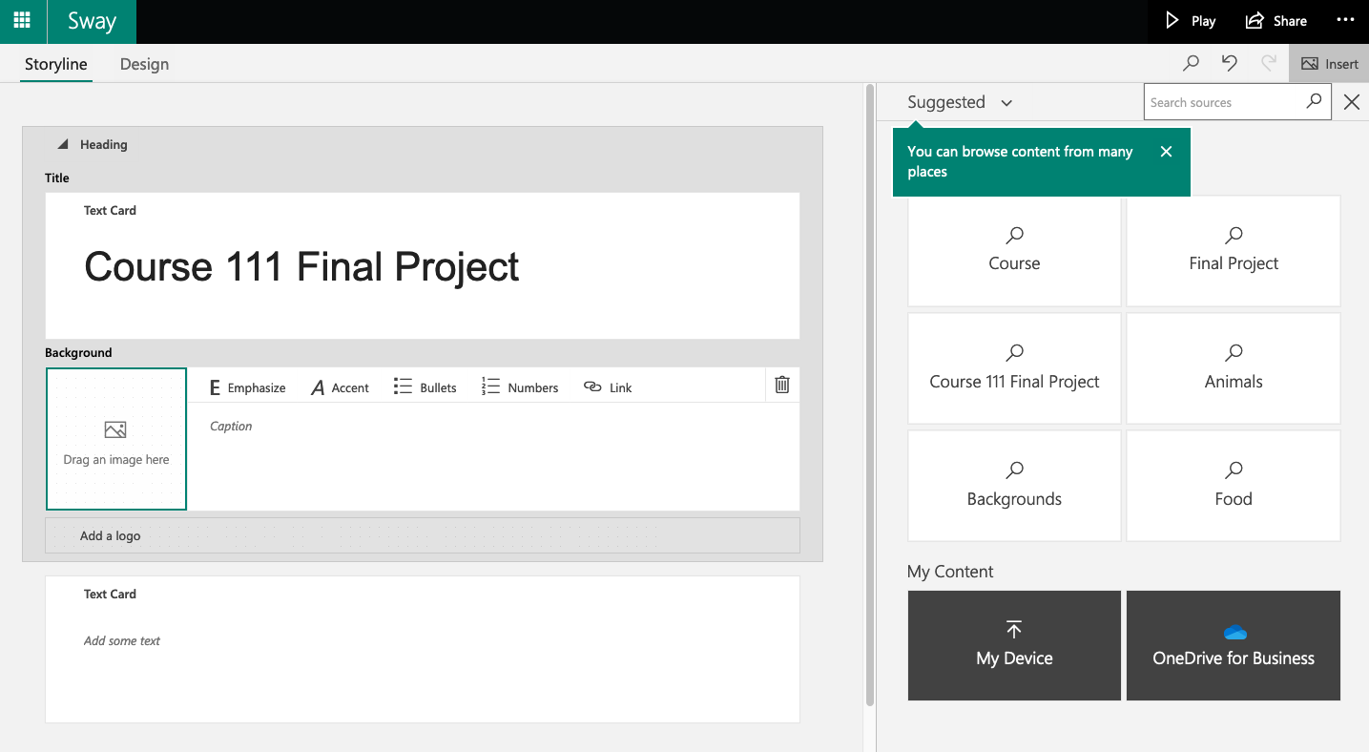Image resolution: width=1369 pixels, height=752 pixels.
Task: Select the Accent formatting icon
Action: (x=317, y=386)
